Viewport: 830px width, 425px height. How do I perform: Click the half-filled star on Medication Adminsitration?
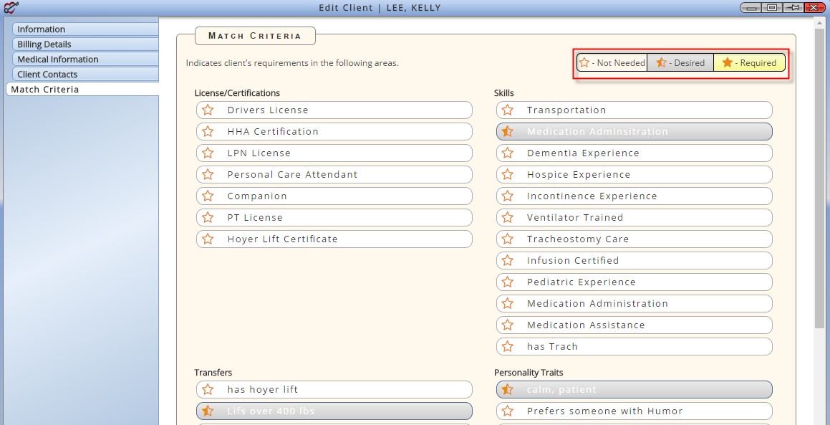pyautogui.click(x=508, y=131)
